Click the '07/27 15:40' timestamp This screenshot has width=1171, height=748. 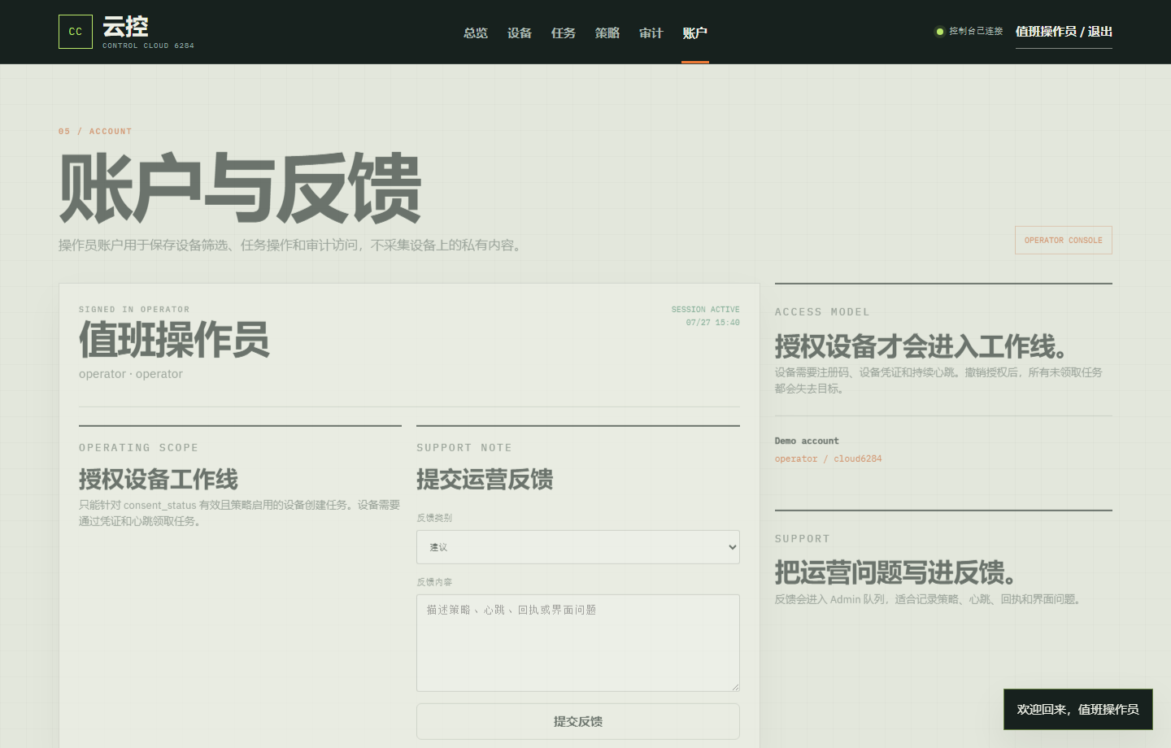tap(712, 323)
